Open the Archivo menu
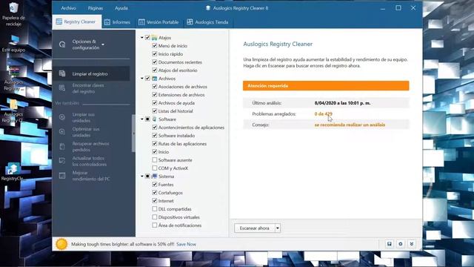This screenshot has width=474, height=267. point(68,8)
